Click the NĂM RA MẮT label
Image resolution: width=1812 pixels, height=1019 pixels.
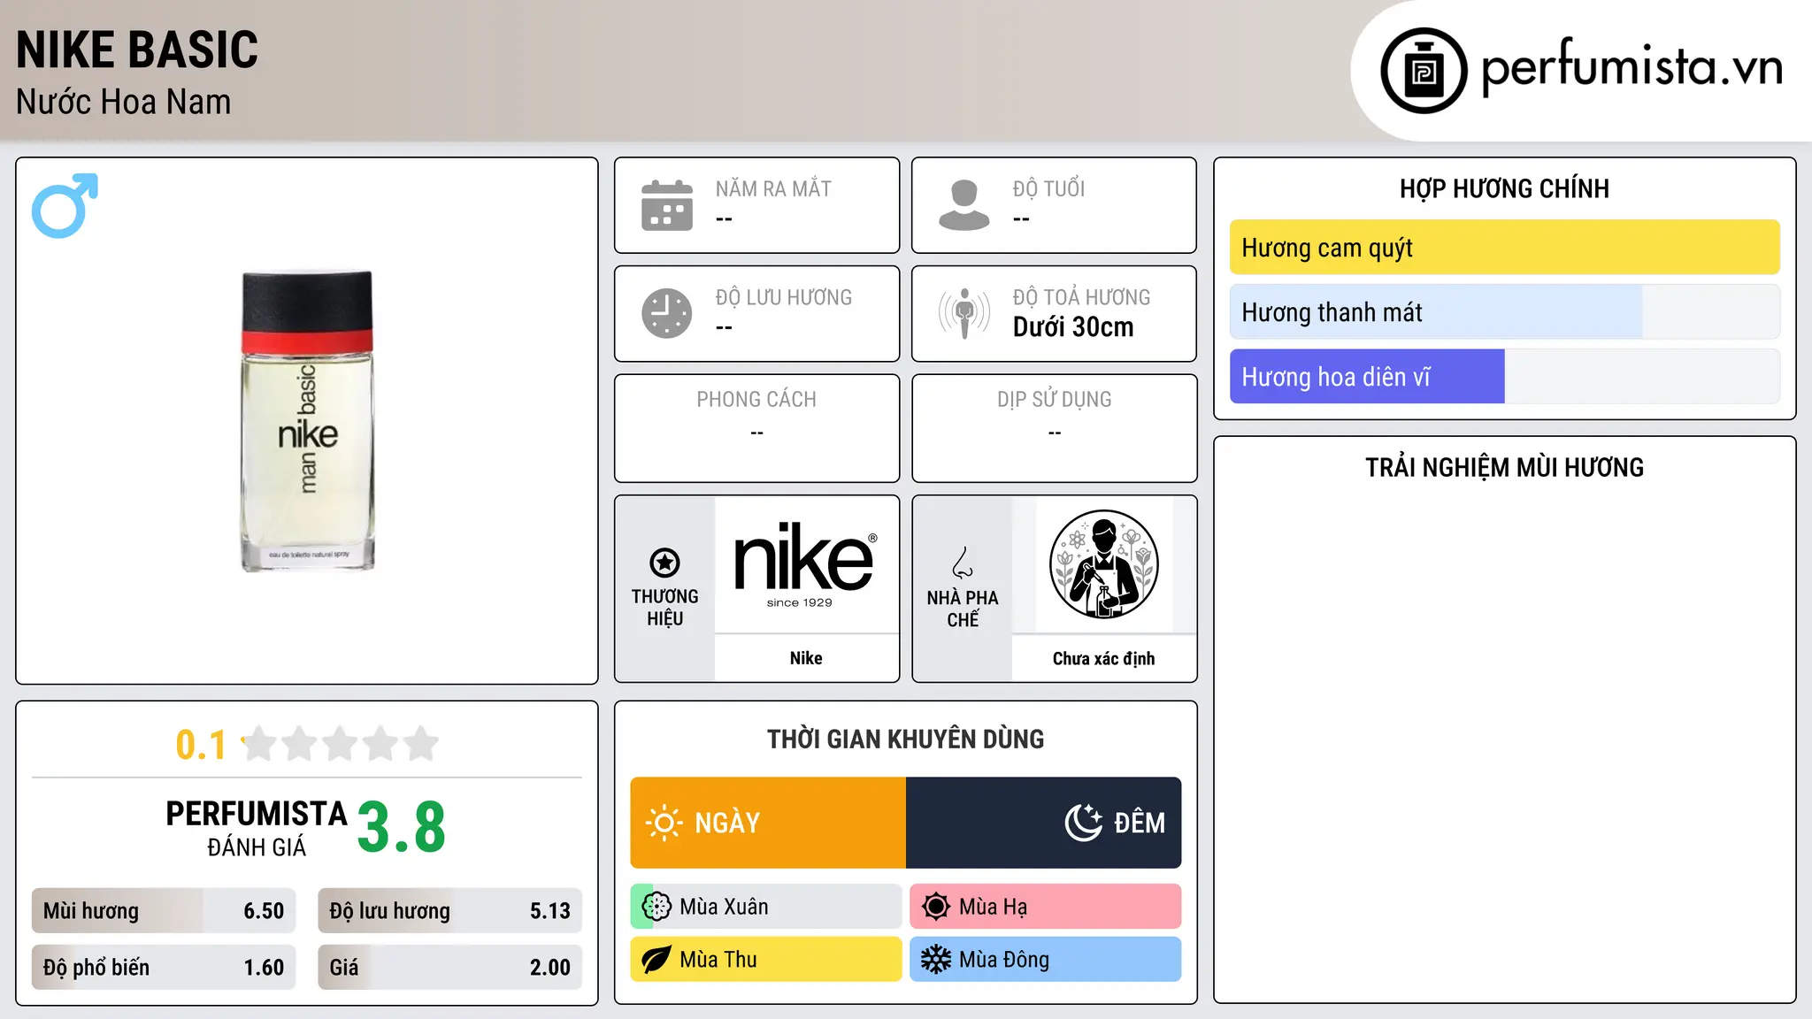tap(773, 188)
